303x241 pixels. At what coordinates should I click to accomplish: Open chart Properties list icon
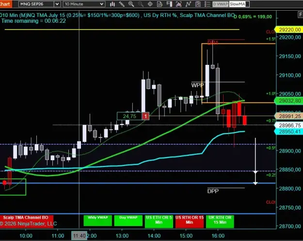point(207,4)
